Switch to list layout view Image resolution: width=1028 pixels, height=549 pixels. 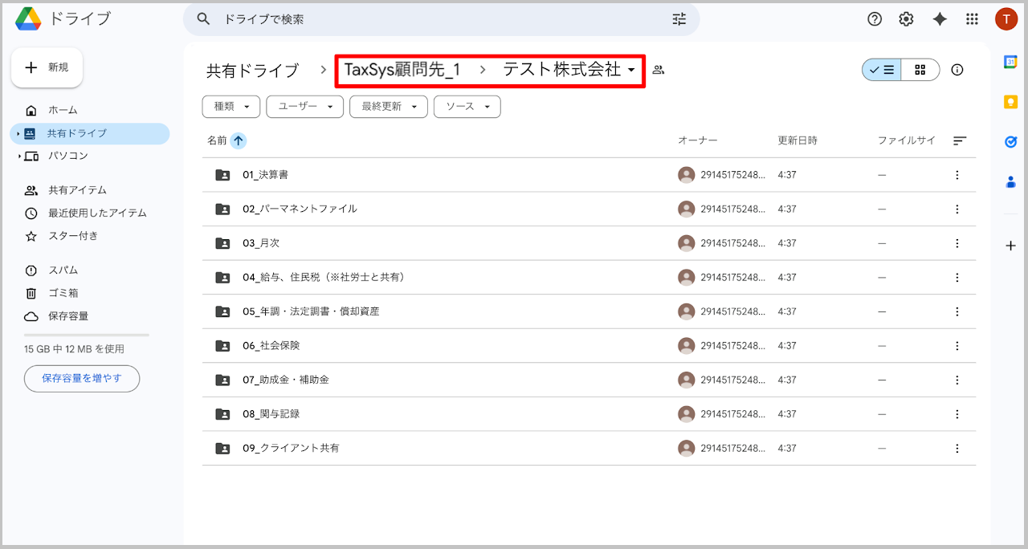click(882, 70)
